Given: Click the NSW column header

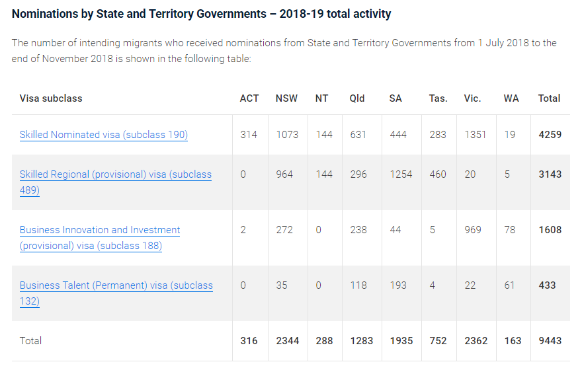Looking at the screenshot, I should point(286,98).
